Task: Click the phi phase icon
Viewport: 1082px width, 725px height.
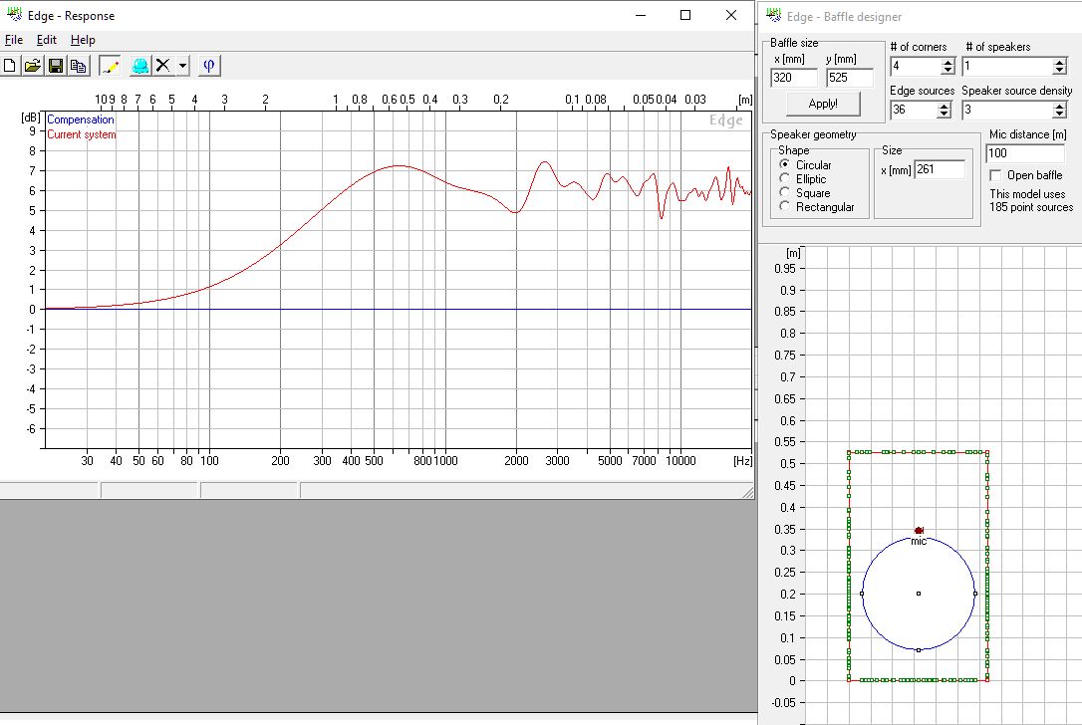Action: click(209, 66)
